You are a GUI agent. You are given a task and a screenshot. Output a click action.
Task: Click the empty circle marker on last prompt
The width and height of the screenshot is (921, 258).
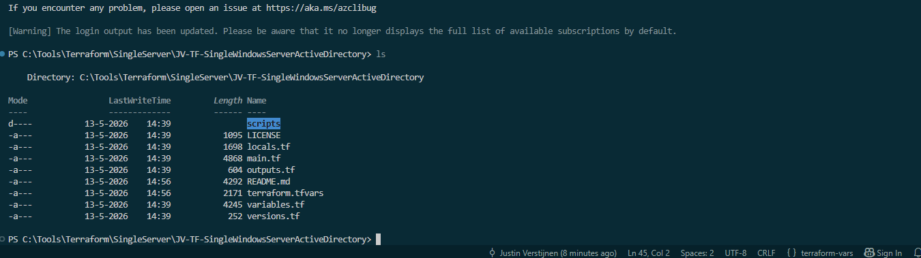(x=3, y=240)
